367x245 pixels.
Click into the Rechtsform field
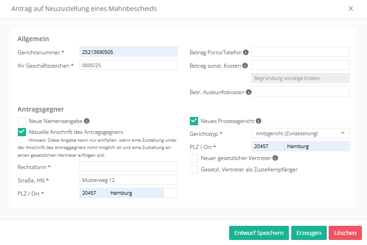click(128, 166)
